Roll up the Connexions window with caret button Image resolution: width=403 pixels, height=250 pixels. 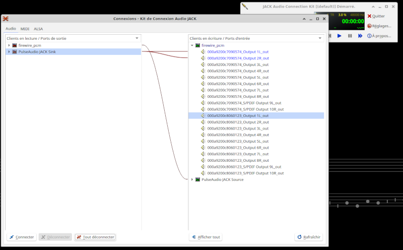point(304,19)
